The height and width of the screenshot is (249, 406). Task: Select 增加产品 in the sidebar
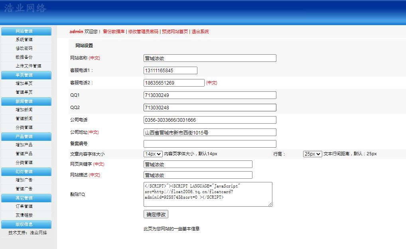24,145
